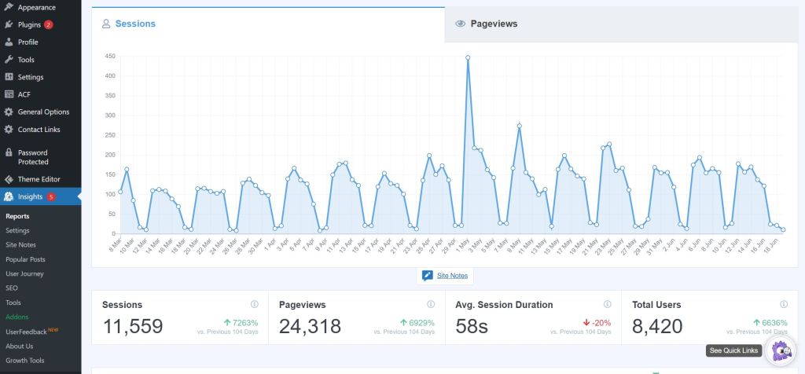Click the 1 May peak data point
The image size is (805, 374).
click(468, 57)
